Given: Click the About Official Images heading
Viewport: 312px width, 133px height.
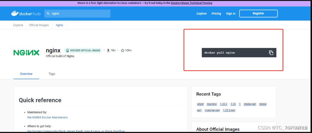Looking at the screenshot, I should point(218,129).
